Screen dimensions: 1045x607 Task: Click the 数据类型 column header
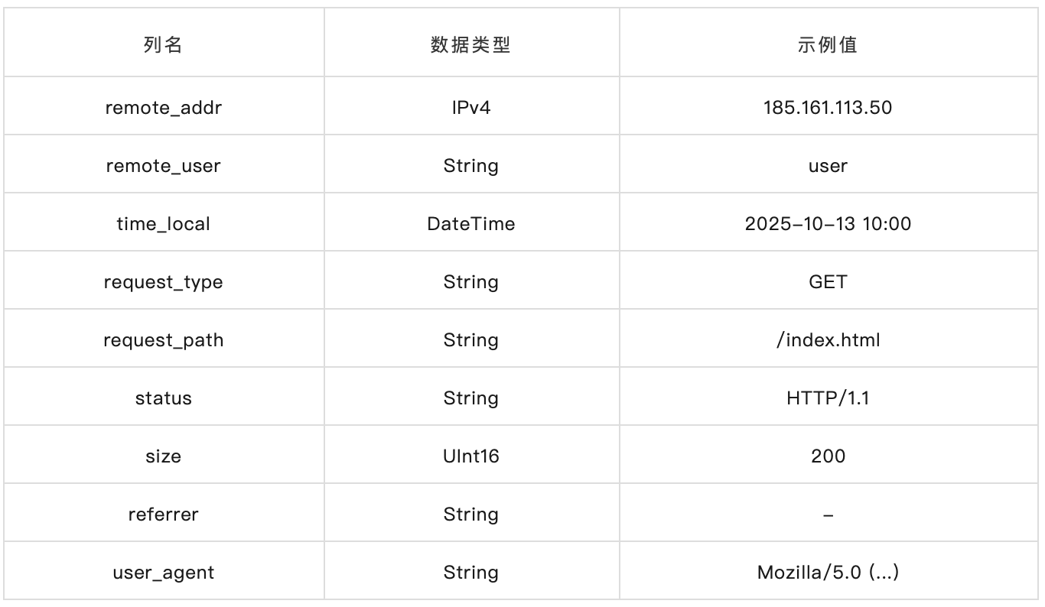pos(470,44)
